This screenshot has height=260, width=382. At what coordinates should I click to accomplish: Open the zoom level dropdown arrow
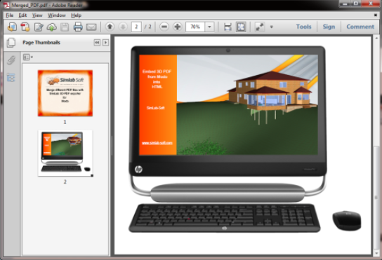(209, 27)
